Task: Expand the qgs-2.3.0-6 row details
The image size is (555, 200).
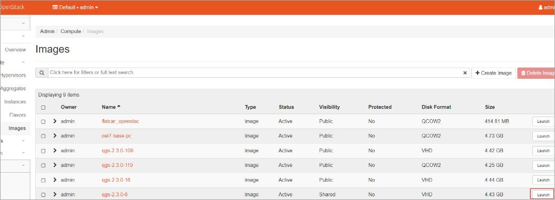Action: 55,194
